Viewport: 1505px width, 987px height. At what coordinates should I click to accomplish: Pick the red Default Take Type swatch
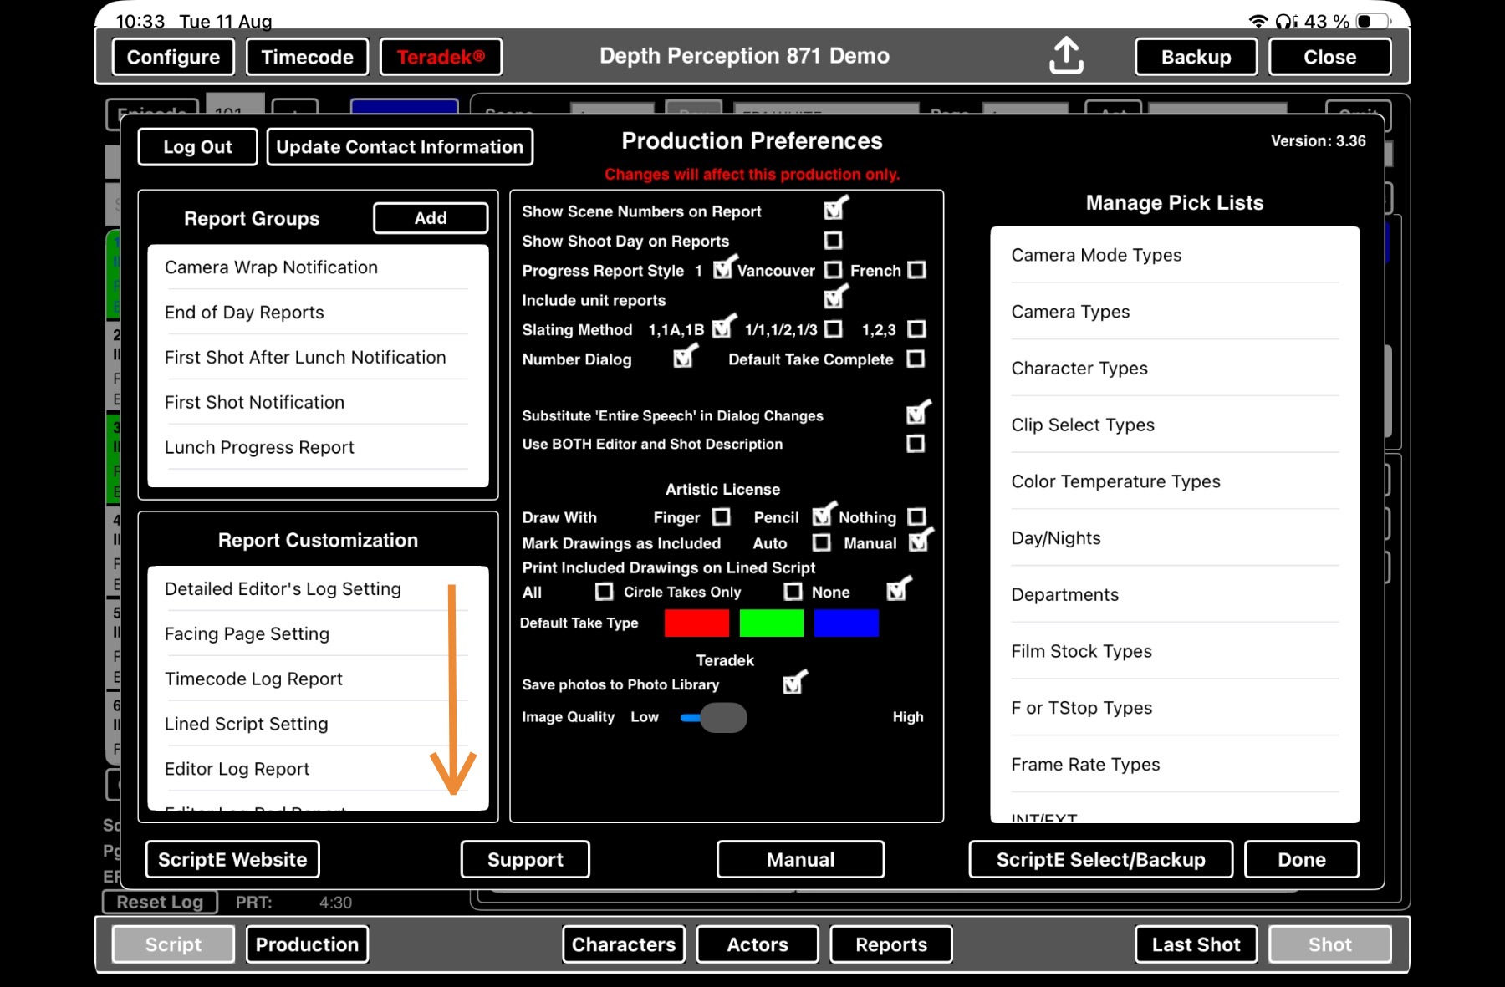click(x=696, y=623)
